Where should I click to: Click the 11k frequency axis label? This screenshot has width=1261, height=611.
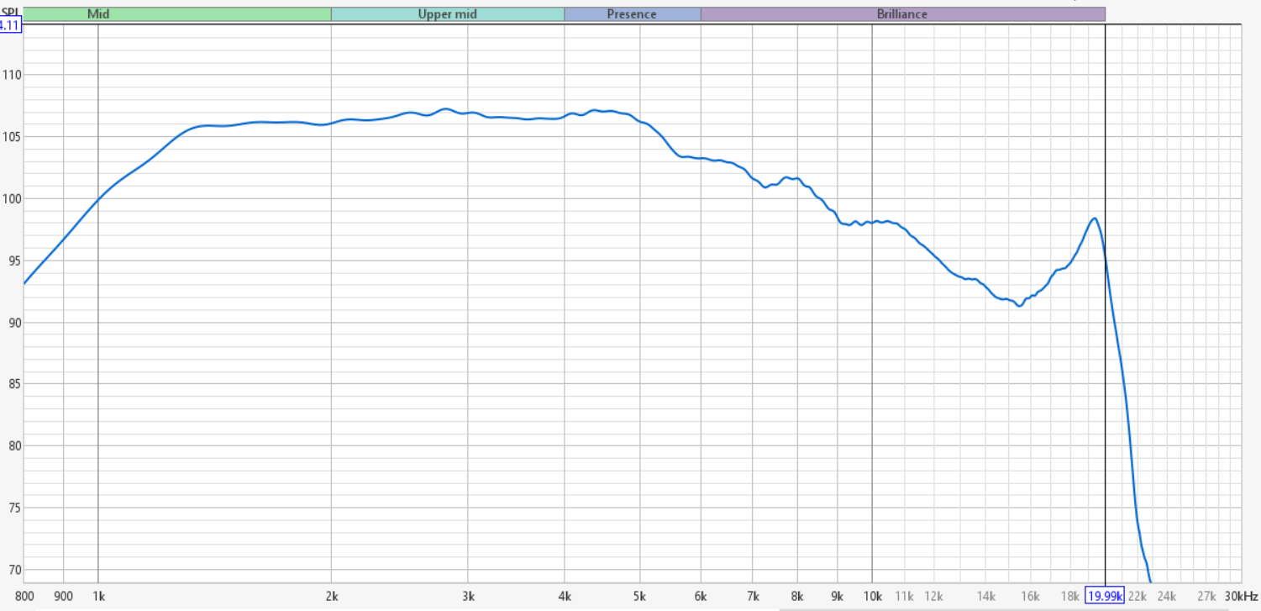pos(904,596)
